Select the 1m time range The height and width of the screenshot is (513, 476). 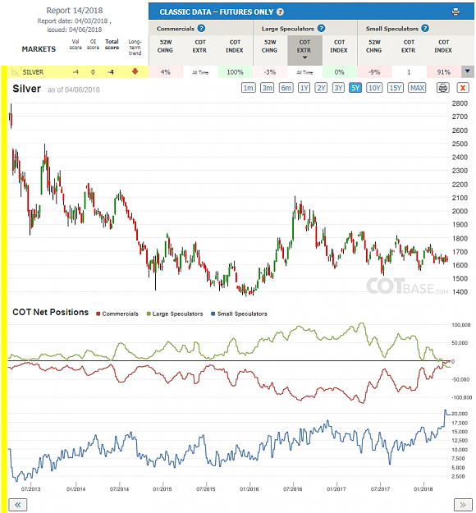click(x=249, y=88)
